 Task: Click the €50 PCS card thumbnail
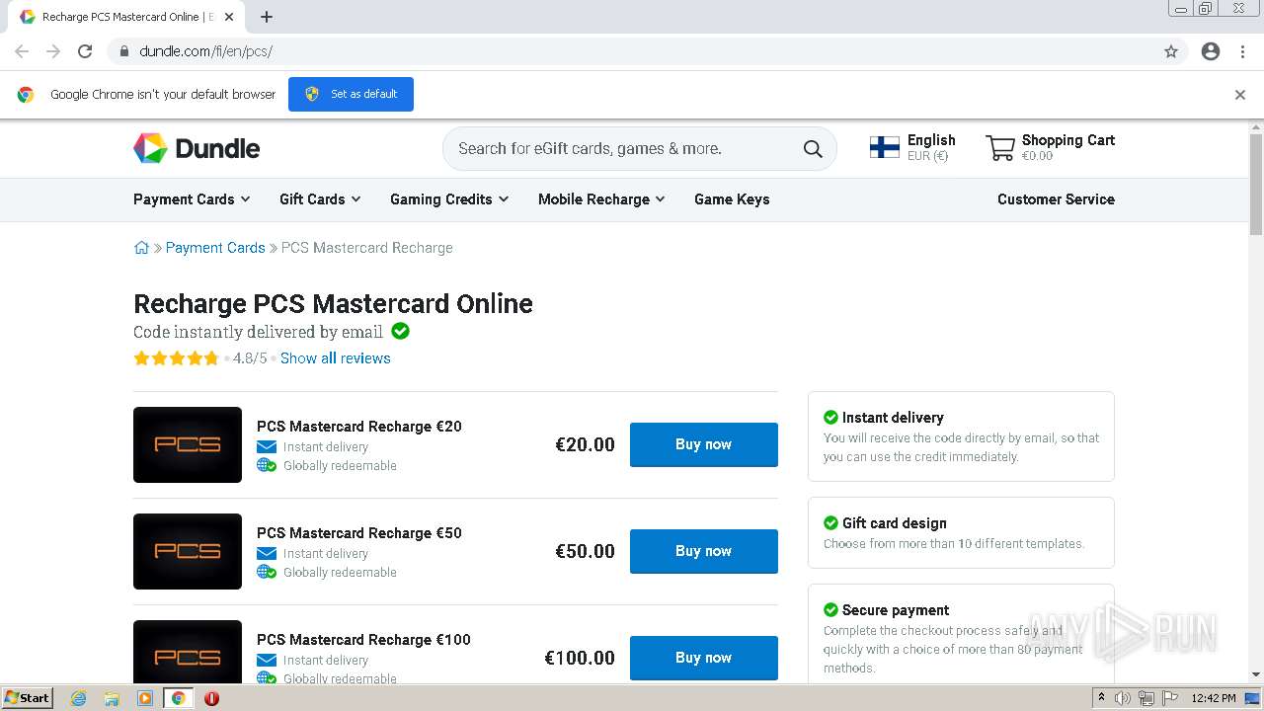point(188,551)
